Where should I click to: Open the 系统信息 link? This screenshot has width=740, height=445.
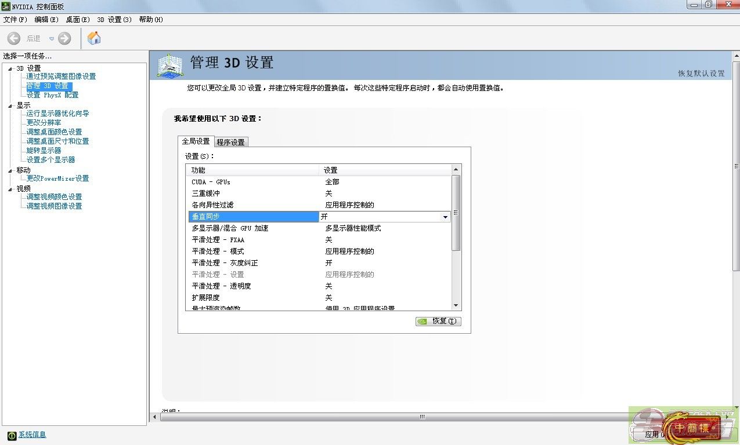tap(33, 435)
